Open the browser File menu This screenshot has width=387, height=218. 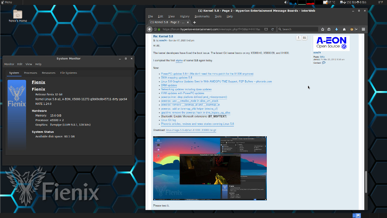click(x=150, y=16)
